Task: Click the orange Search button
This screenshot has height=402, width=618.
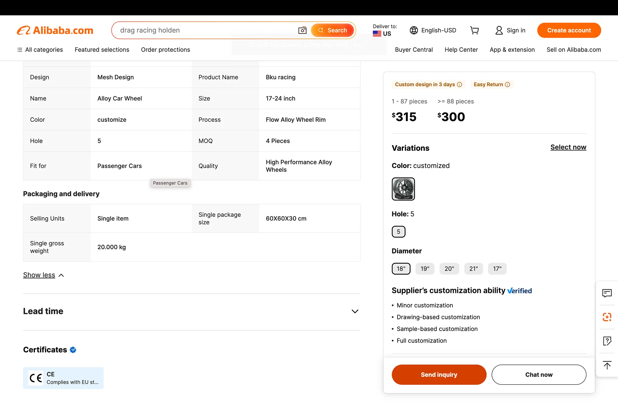Action: [332, 30]
